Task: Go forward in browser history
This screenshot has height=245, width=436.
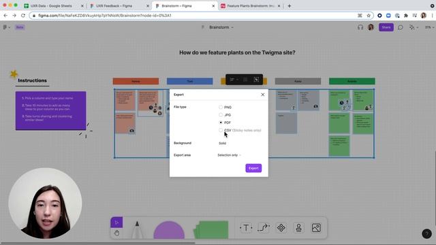Action: pyautogui.click(x=14, y=16)
